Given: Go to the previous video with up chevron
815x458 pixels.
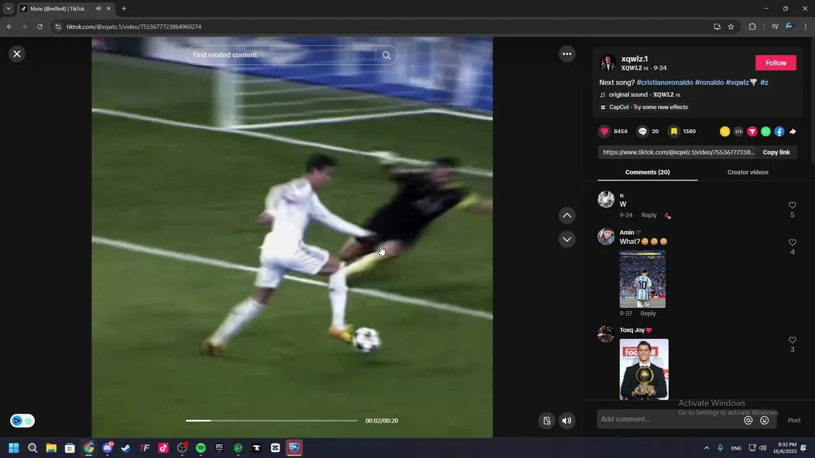Looking at the screenshot, I should click(x=567, y=216).
